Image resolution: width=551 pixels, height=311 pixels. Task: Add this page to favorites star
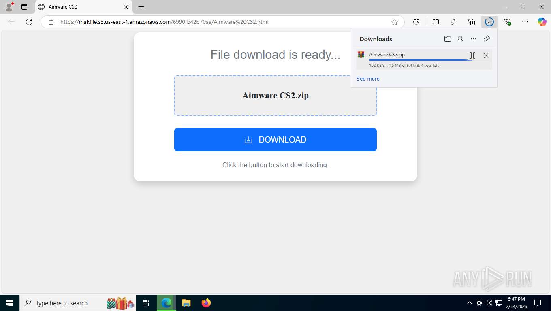click(x=395, y=22)
